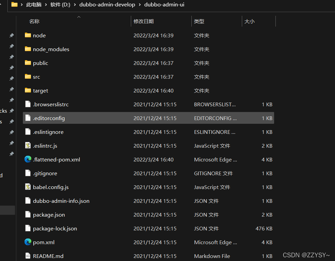This screenshot has width=335, height=261.
Task: Select the src folder name
Action: click(x=37, y=77)
